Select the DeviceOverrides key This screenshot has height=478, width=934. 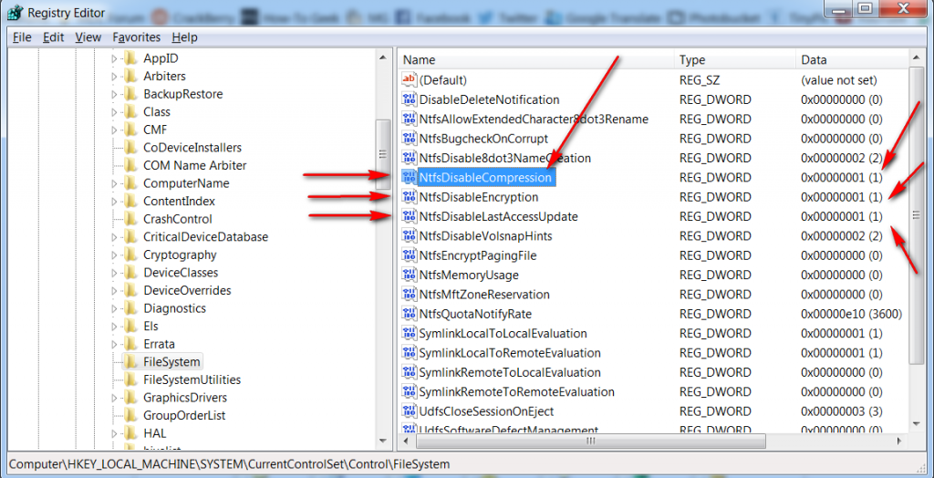(187, 290)
